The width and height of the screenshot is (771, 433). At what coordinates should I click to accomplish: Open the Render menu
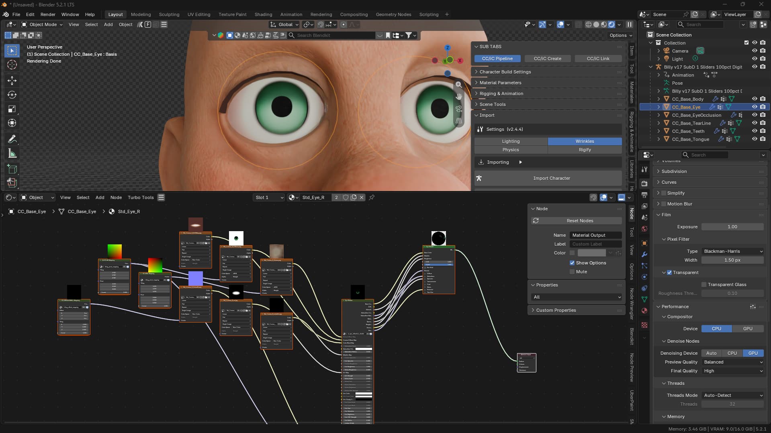coord(48,14)
